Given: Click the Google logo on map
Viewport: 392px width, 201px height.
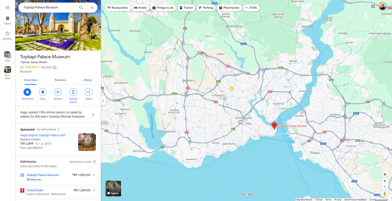Looking at the screenshot, I should (x=246, y=194).
